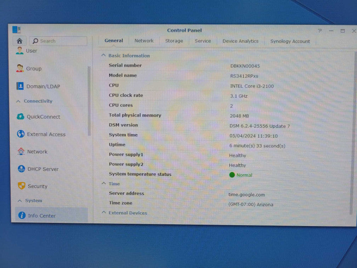
Task: Collapse the Connectivity section
Action: click(19, 101)
